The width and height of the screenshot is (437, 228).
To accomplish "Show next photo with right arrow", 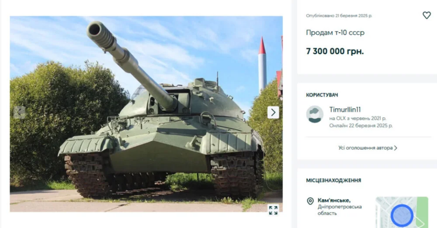I will [273, 112].
